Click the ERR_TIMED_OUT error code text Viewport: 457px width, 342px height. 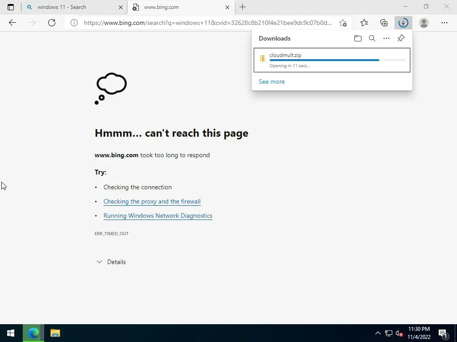pos(112,233)
